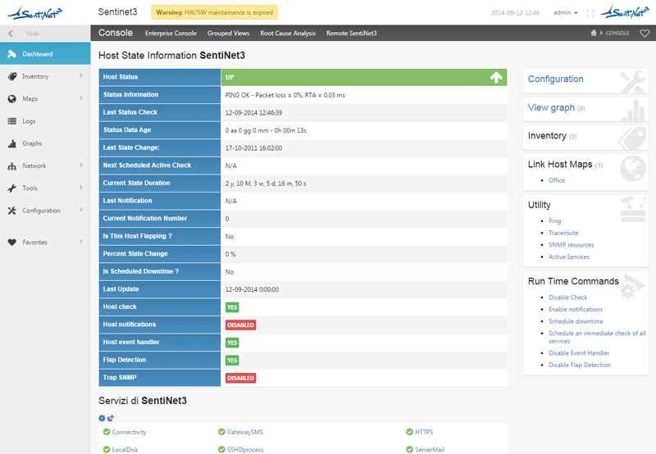The width and height of the screenshot is (656, 454).
Task: Click the YES badge for Flap Detection
Action: click(232, 361)
